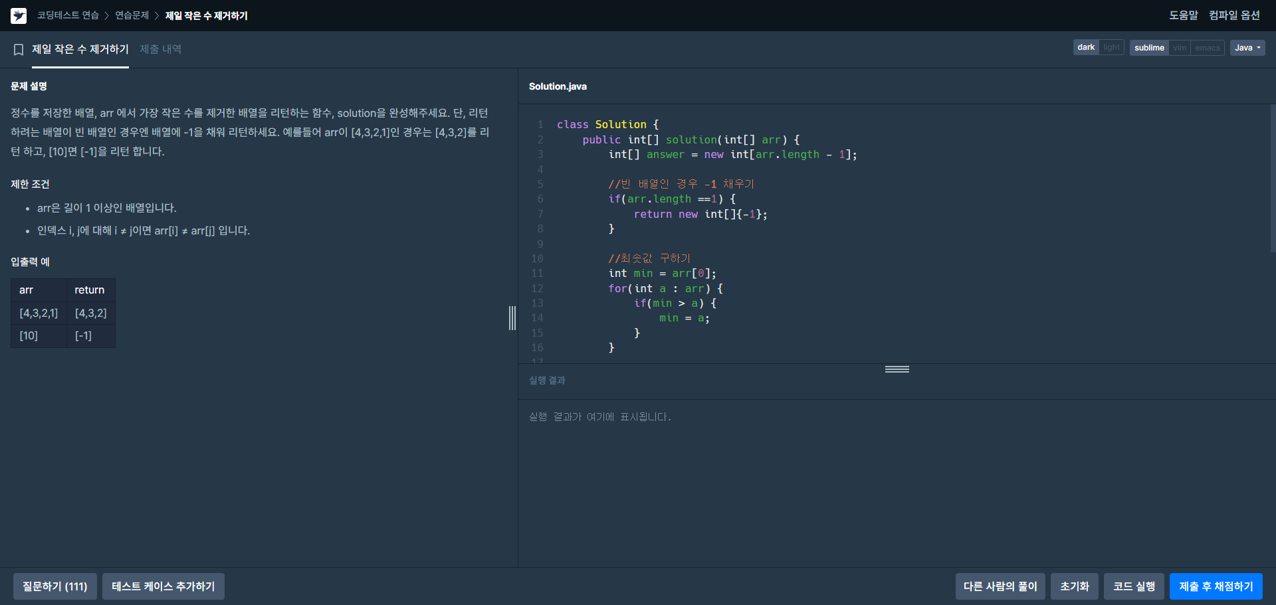Click the [-1] return cell
Screen dimensions: 1276x605
(x=91, y=336)
